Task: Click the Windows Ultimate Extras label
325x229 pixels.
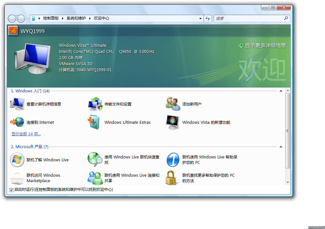Action: point(128,123)
